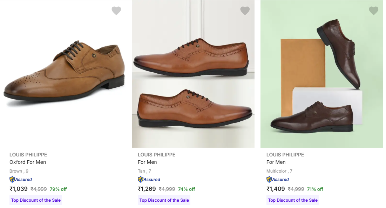Open the tan shoe product image
The height and width of the screenshot is (208, 386).
[x=193, y=74]
